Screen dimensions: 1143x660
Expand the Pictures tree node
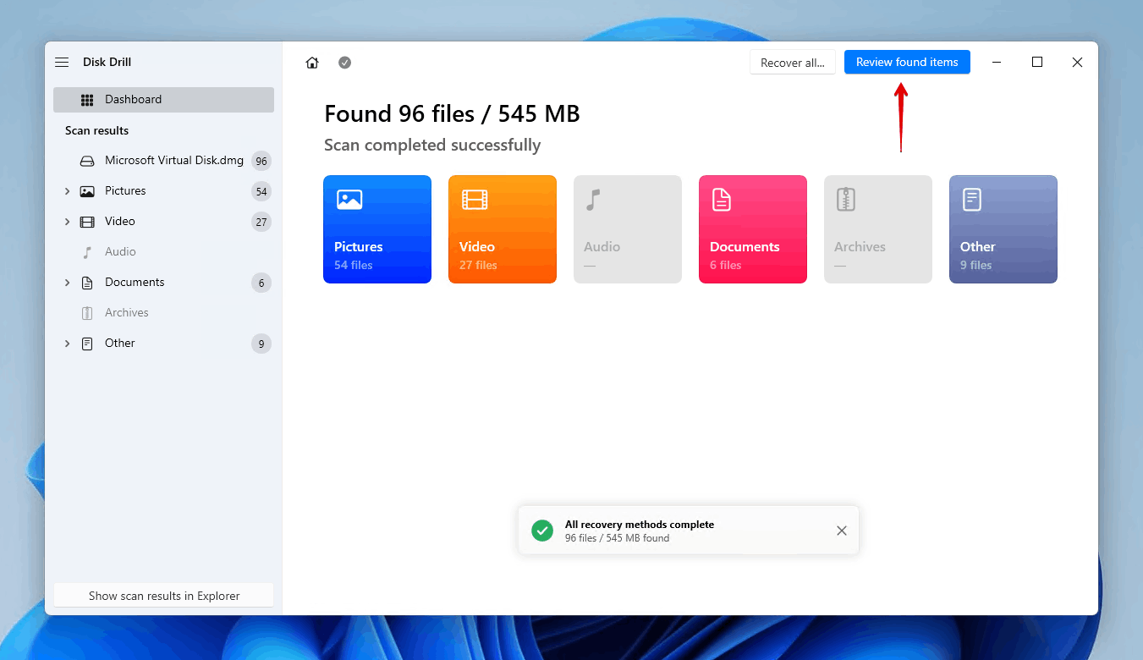pyautogui.click(x=68, y=191)
